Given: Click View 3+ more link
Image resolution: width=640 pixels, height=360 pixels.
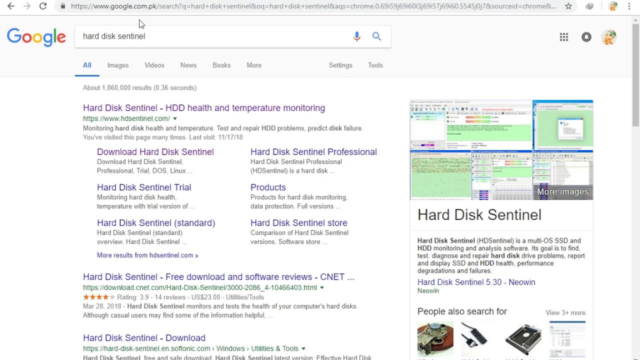Looking at the screenshot, I should pyautogui.click(x=565, y=312).
